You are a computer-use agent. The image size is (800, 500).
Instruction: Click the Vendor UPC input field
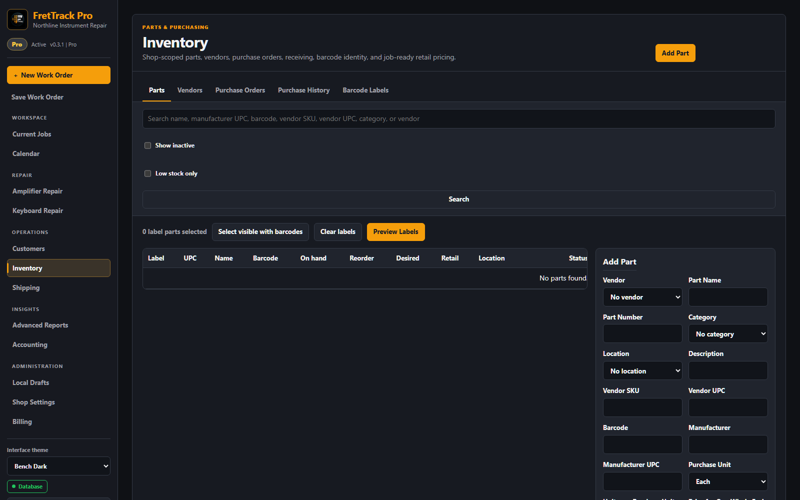[x=728, y=407]
